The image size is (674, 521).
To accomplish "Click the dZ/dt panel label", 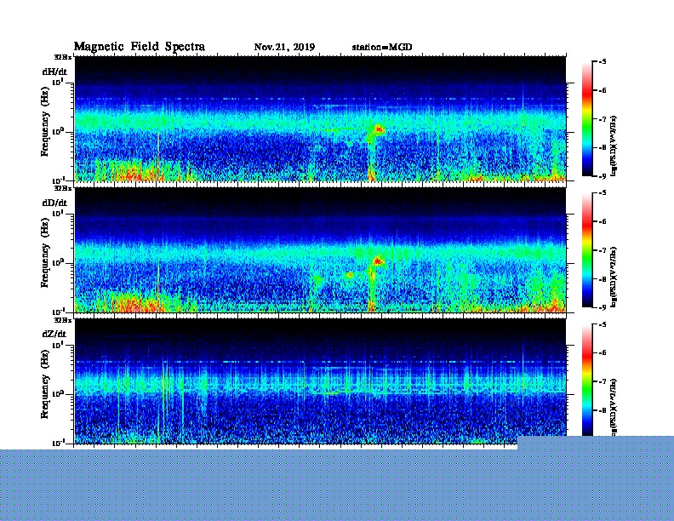I will tap(54, 334).
